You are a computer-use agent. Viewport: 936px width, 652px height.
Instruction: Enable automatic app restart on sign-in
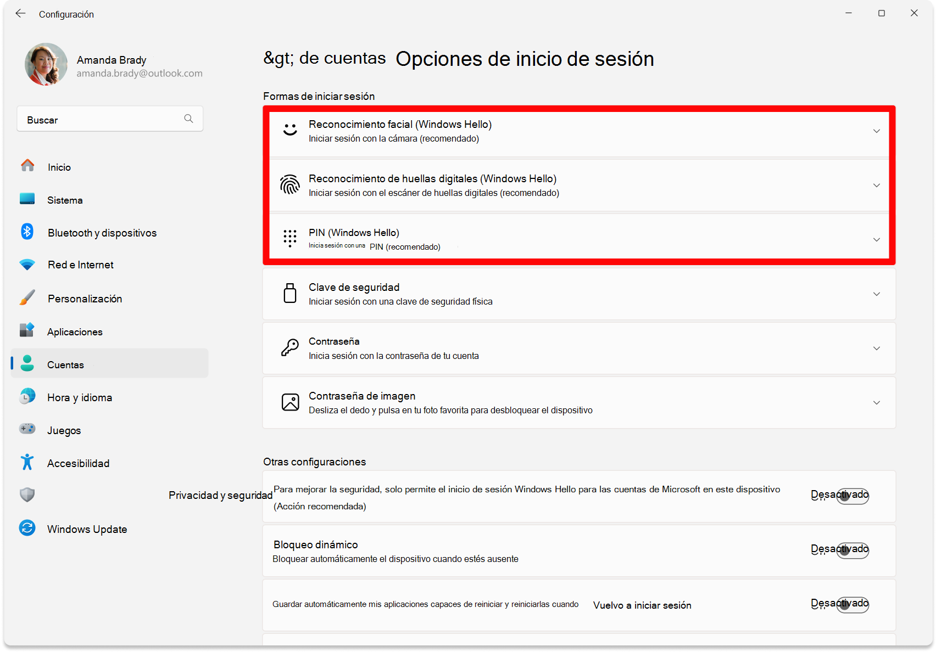(x=852, y=604)
